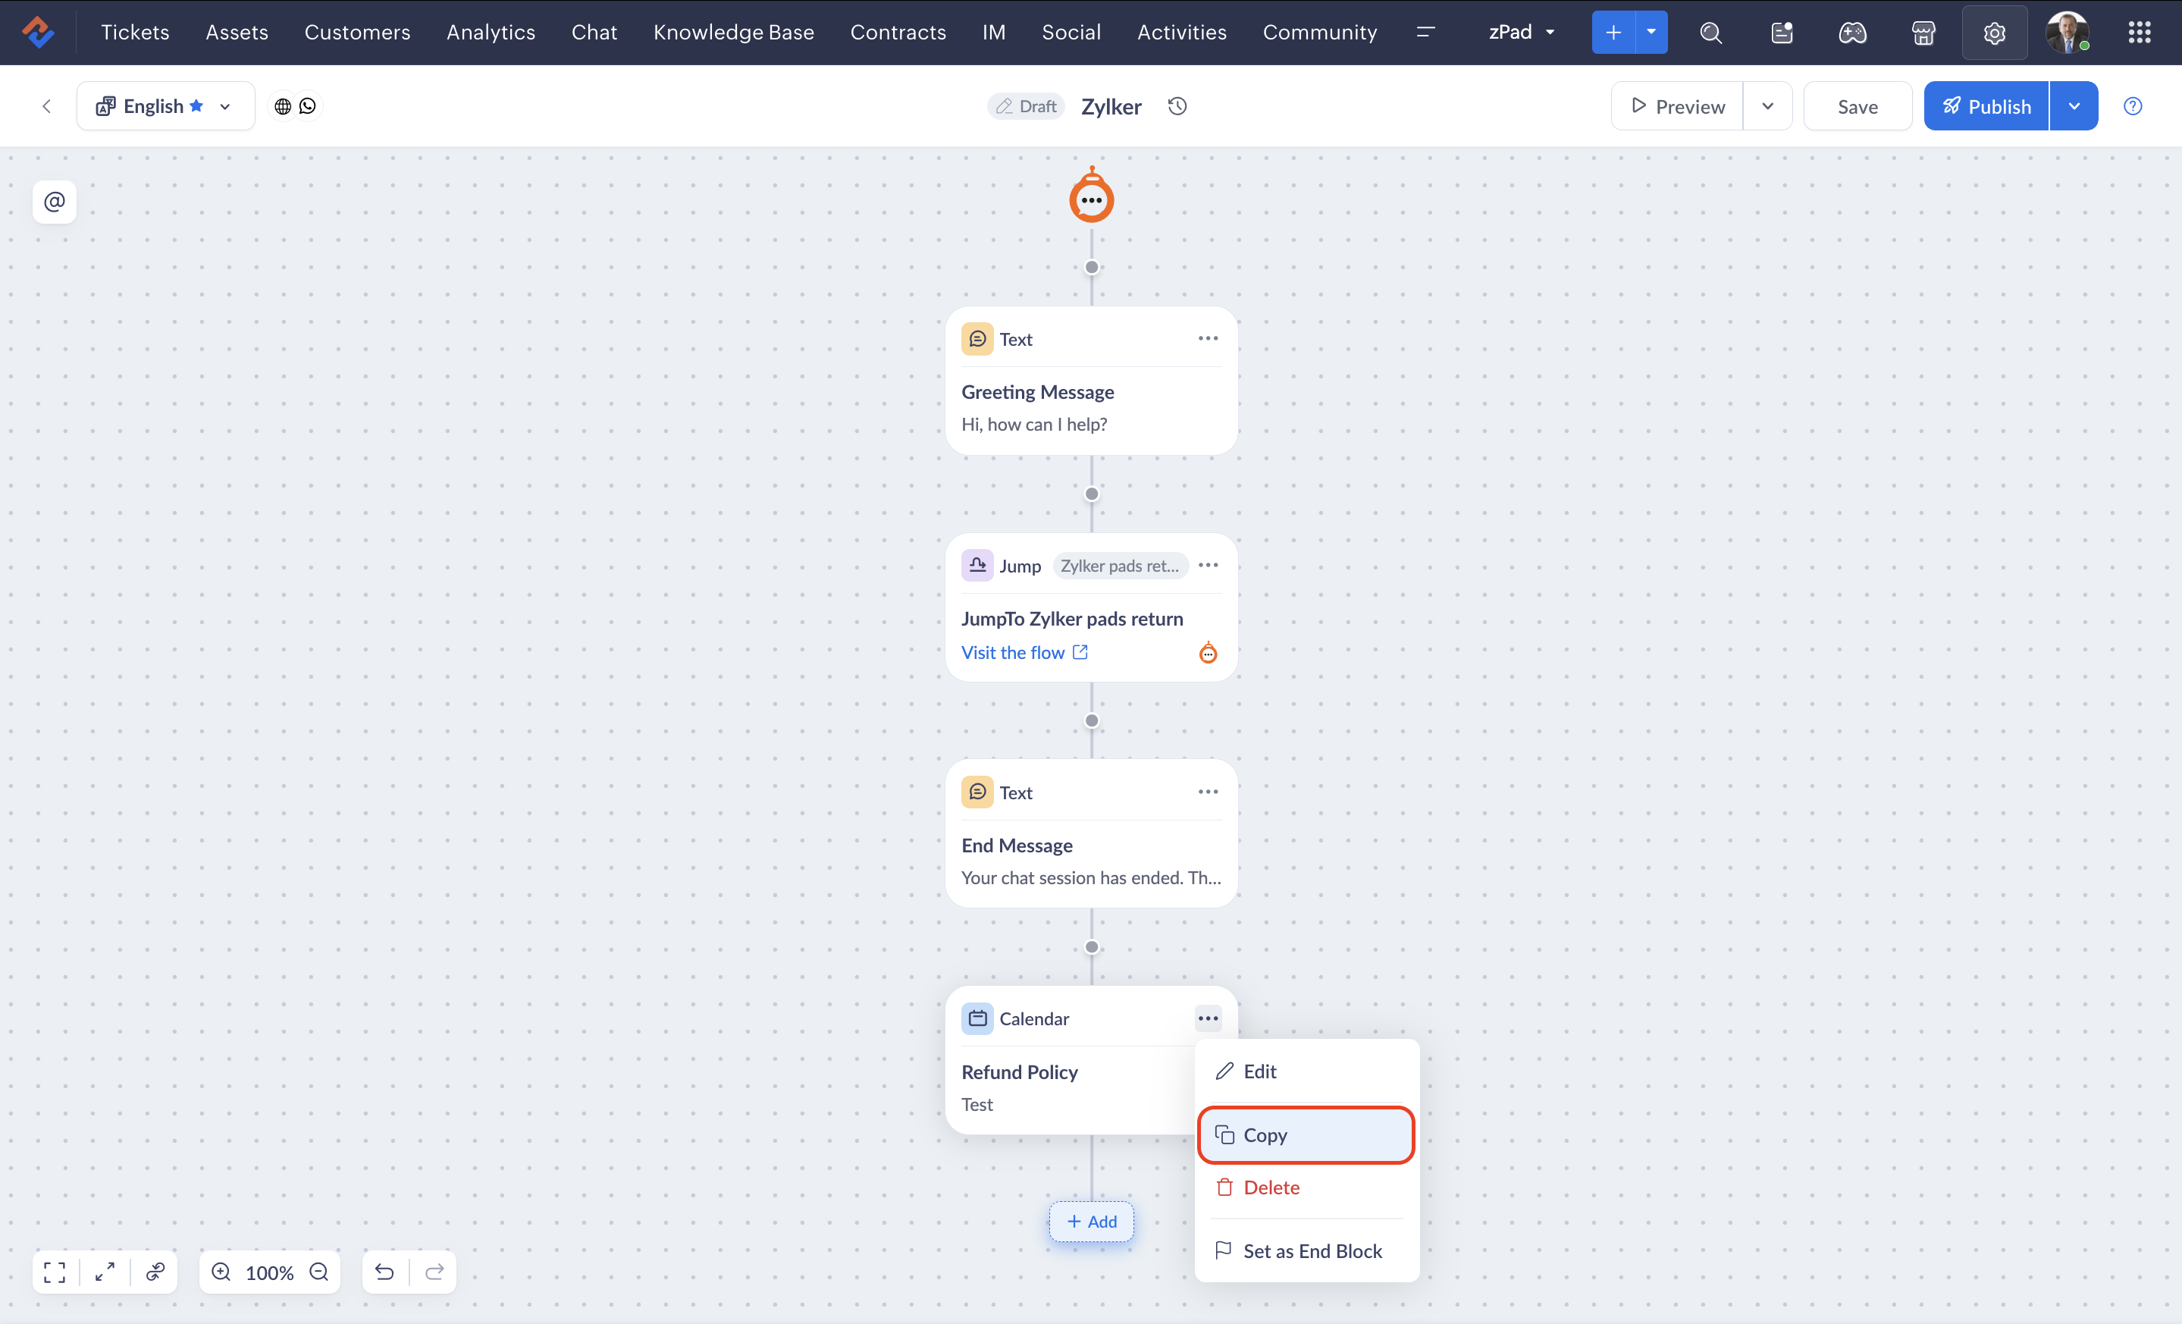Click the orange bot start node
This screenshot has height=1324, width=2182.
pyautogui.click(x=1091, y=199)
